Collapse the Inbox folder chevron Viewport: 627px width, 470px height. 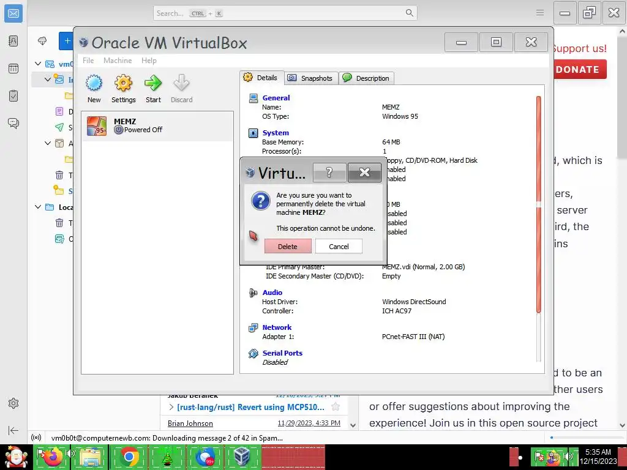point(48,79)
